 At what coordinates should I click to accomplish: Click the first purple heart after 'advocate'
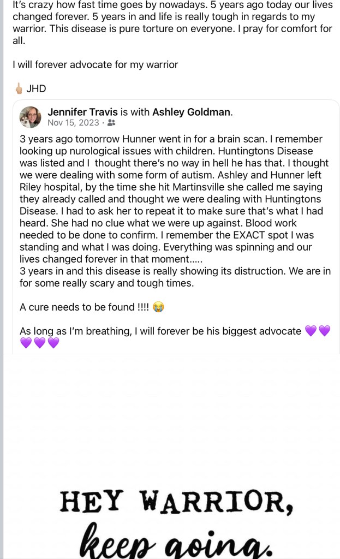tap(311, 331)
